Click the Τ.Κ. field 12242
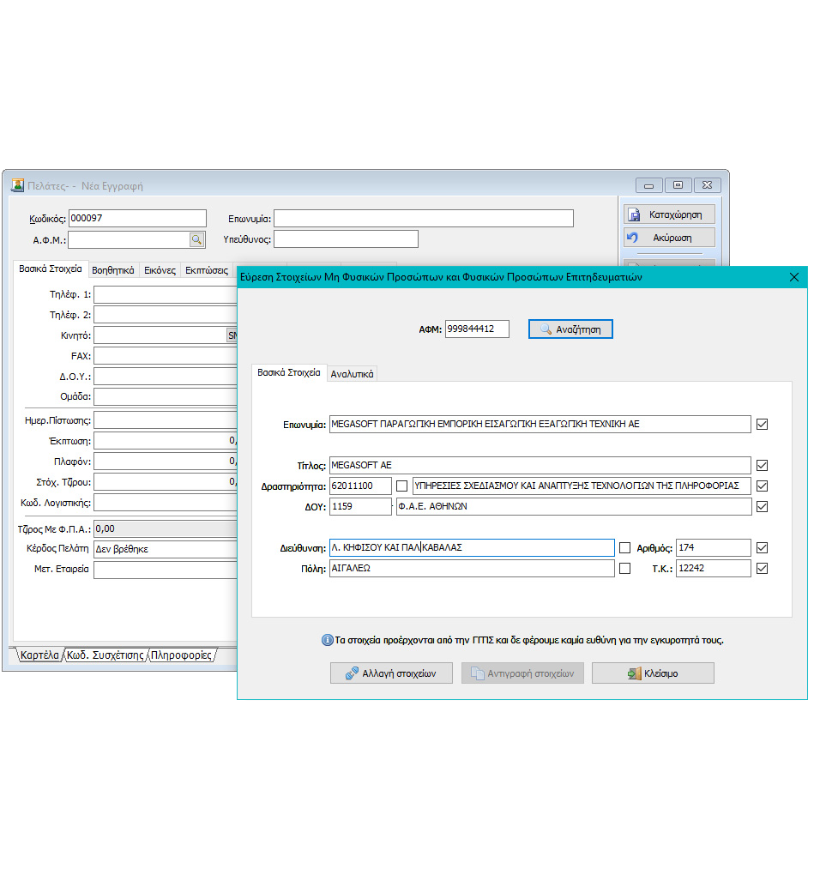The image size is (814, 869). coord(713,568)
